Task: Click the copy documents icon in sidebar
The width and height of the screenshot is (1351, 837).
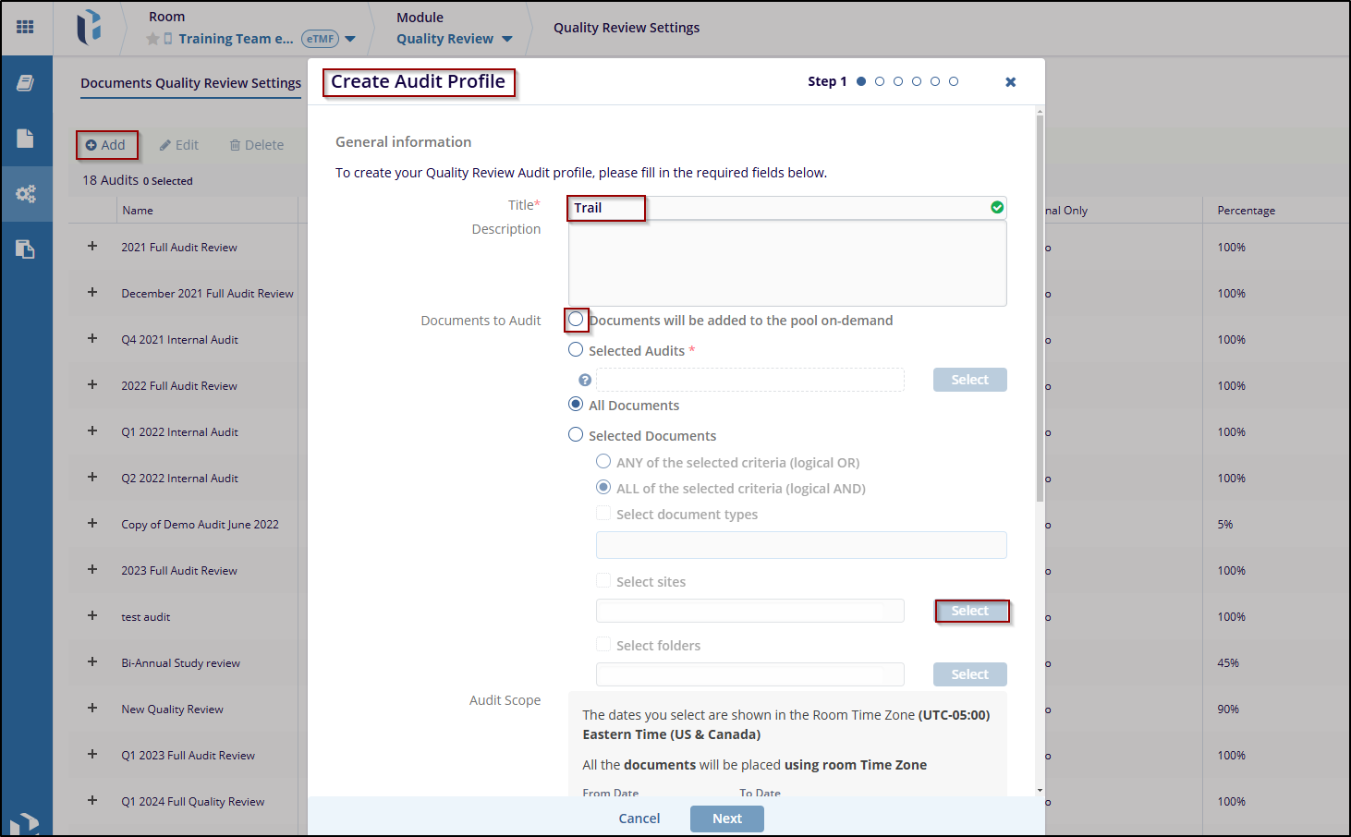Action: click(x=26, y=249)
